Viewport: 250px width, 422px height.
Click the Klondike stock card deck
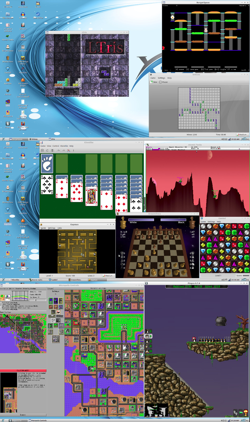click(x=47, y=164)
